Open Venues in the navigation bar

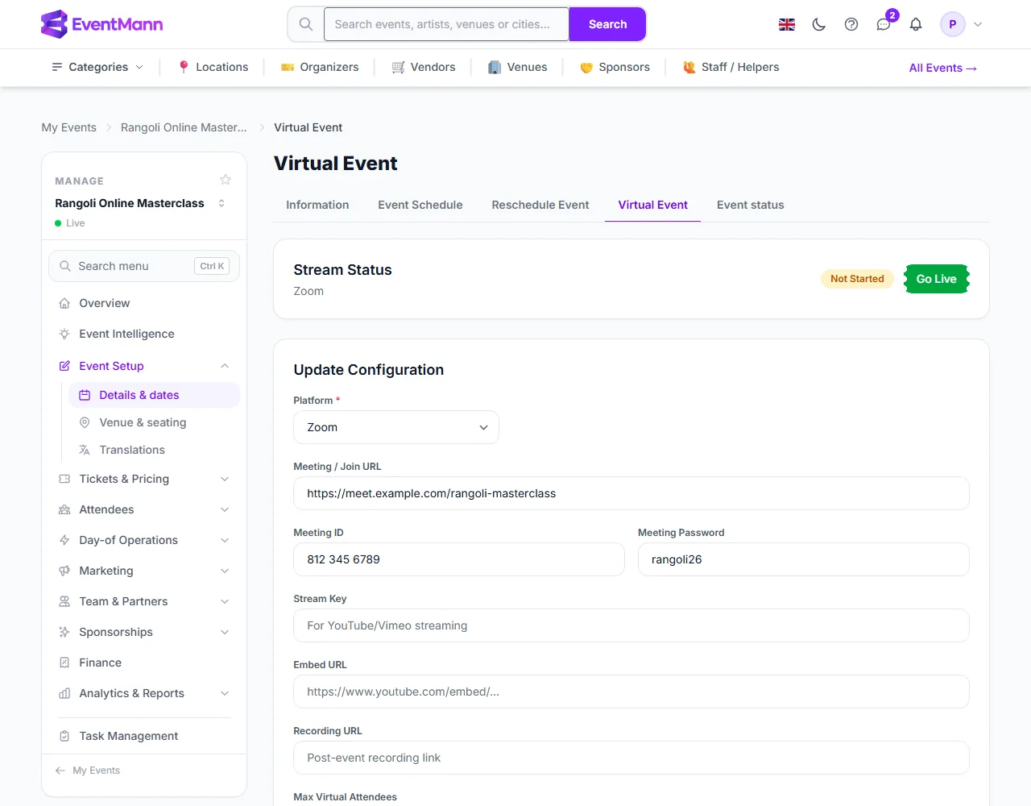coord(518,67)
